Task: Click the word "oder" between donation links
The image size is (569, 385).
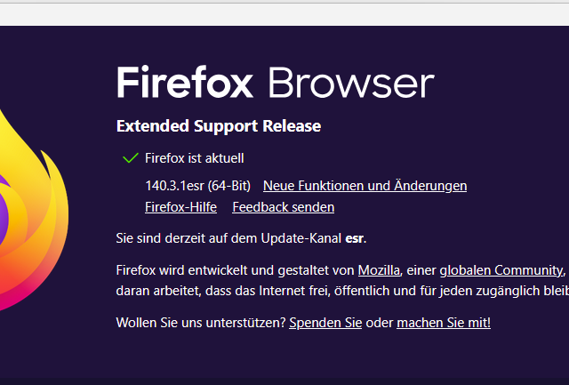Action: coord(379,322)
